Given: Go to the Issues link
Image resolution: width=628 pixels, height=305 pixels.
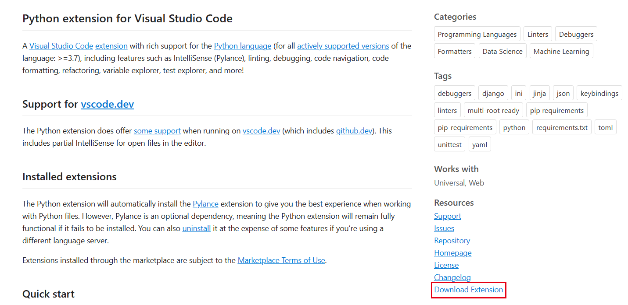Looking at the screenshot, I should 444,228.
